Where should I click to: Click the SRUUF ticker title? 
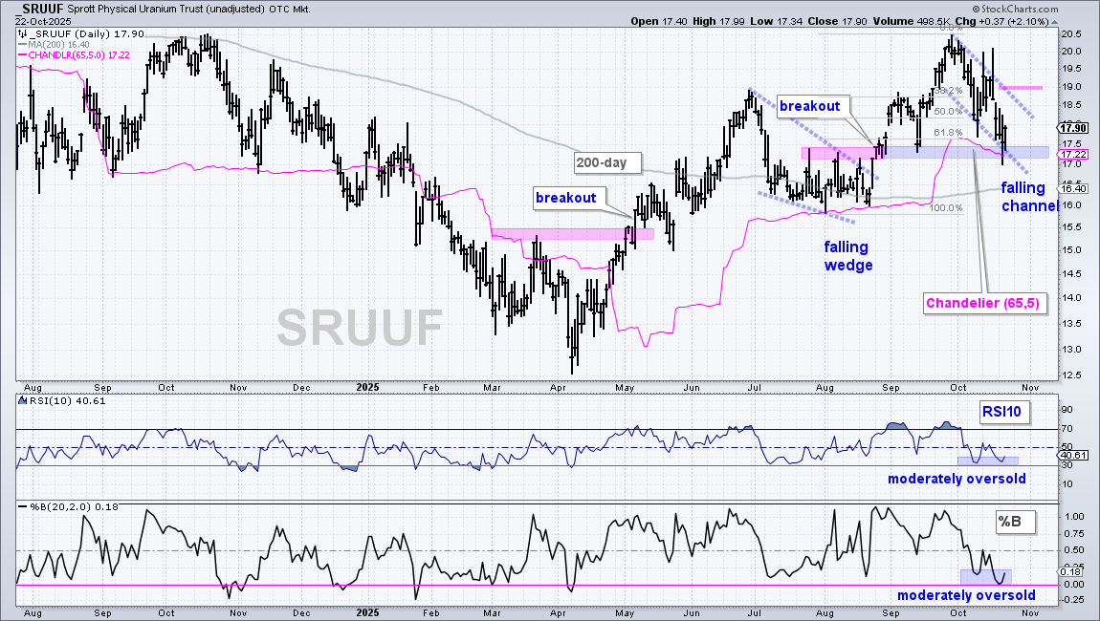pos(41,10)
